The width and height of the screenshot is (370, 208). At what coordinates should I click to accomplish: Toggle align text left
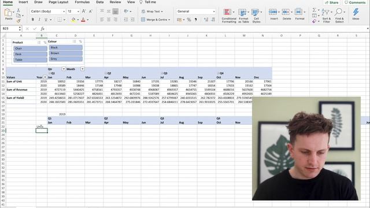tap(102, 20)
